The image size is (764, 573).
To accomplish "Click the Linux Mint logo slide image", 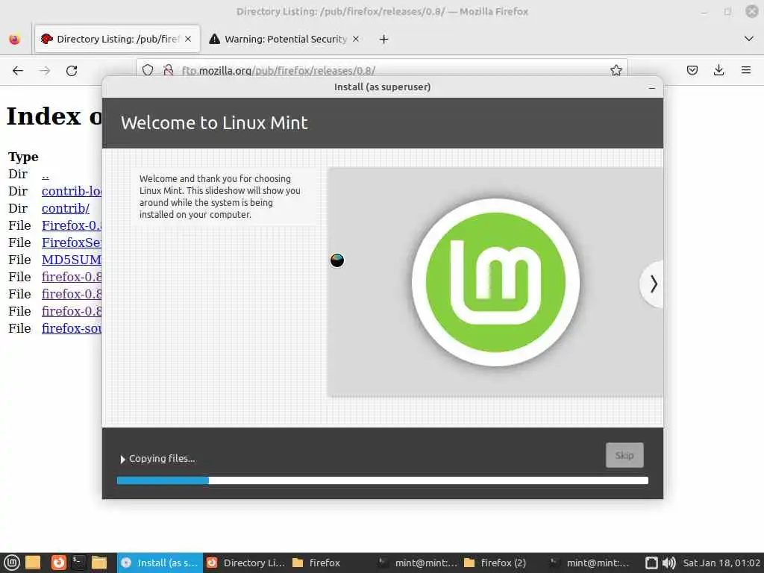I will click(495, 282).
